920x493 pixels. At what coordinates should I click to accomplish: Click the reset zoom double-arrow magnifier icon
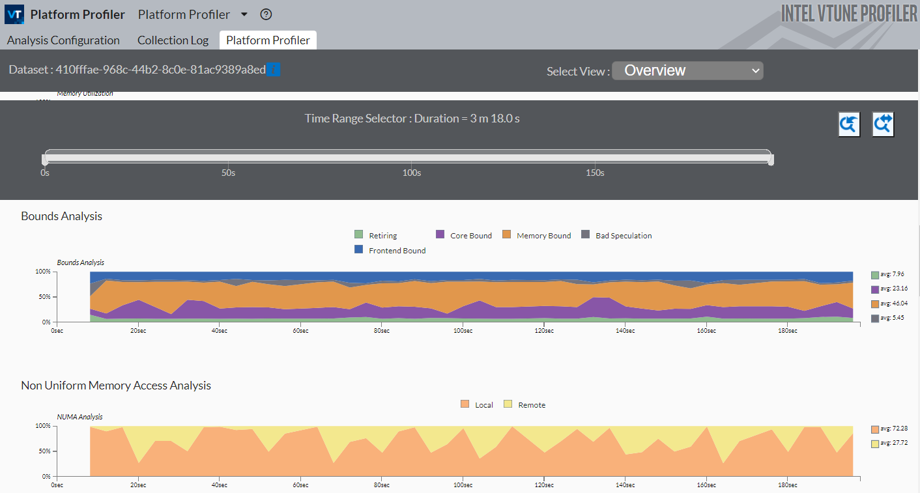click(883, 124)
